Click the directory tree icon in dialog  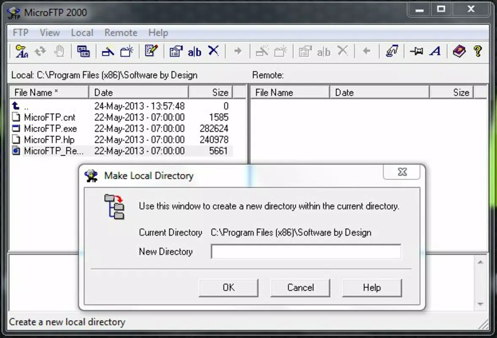[114, 207]
